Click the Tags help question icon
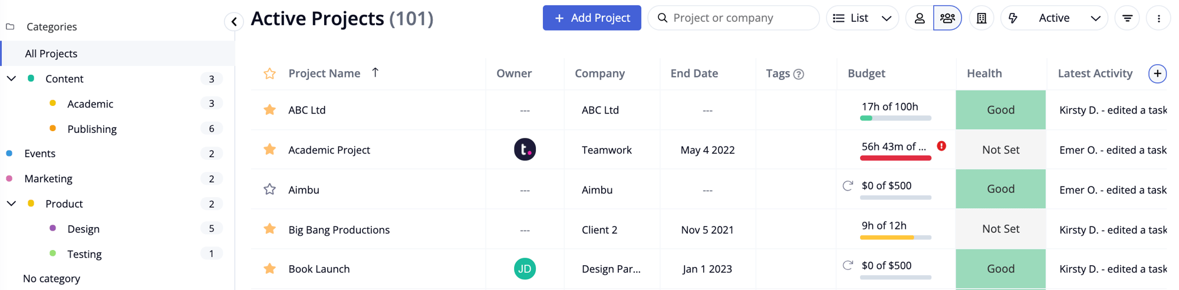Image resolution: width=1179 pixels, height=290 pixels. click(x=799, y=74)
